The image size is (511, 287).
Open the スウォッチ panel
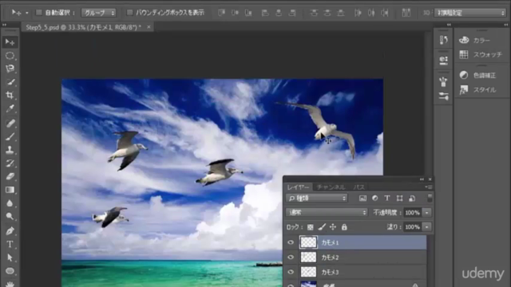pos(481,54)
